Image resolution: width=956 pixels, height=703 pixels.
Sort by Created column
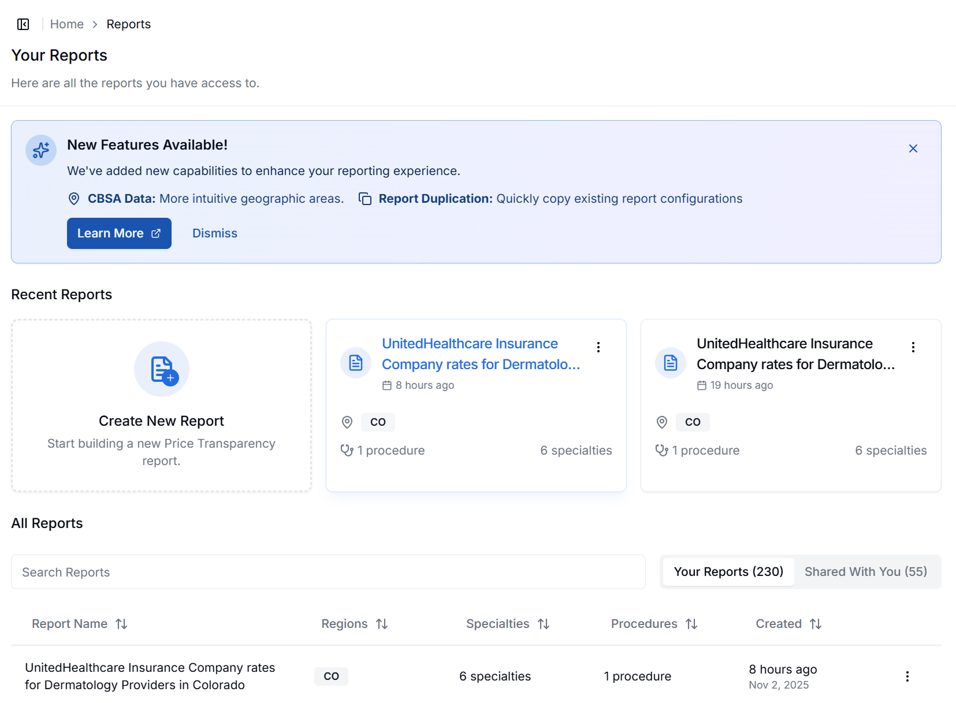click(x=788, y=624)
